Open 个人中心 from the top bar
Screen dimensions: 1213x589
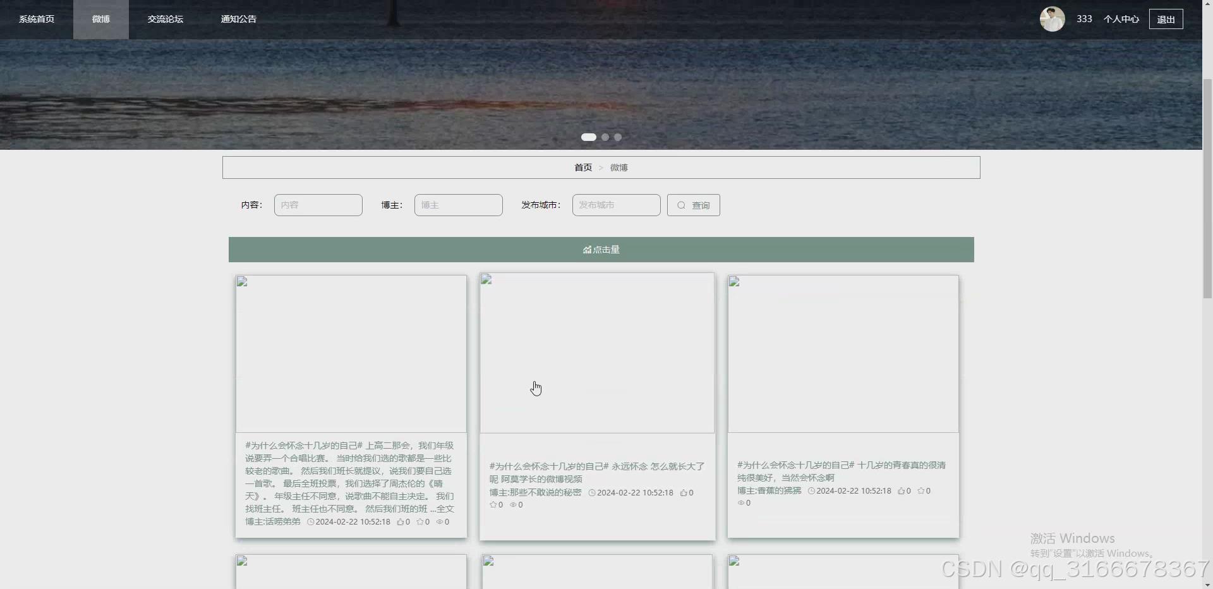coord(1121,19)
